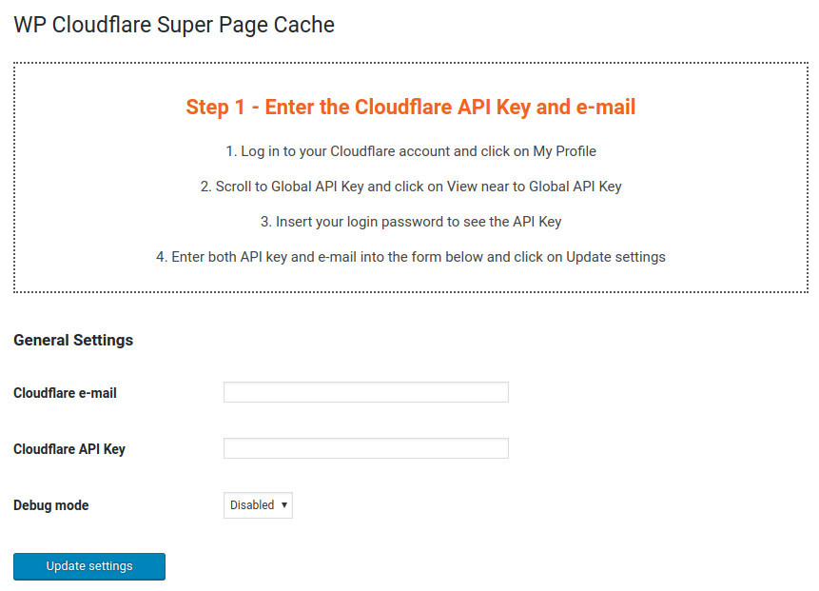This screenshot has height=591, width=819.
Task: Click the orange "Step 1" heading
Action: (410, 107)
